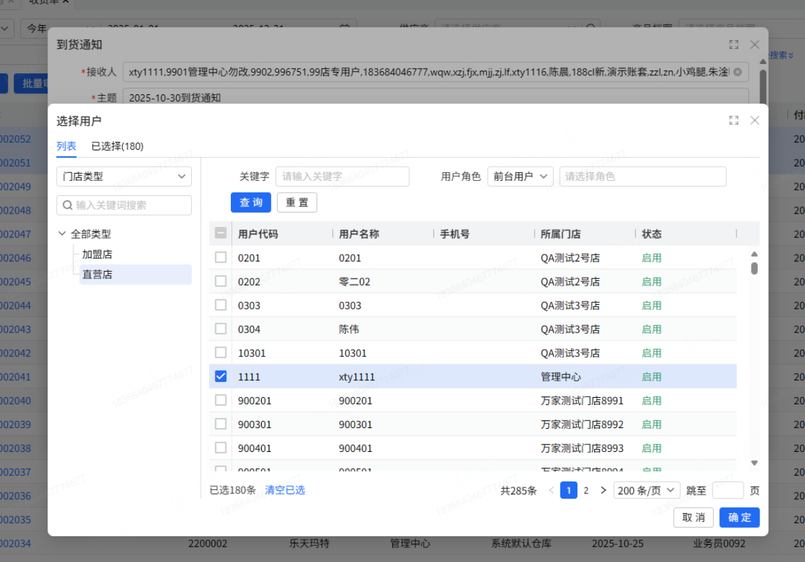Click fullscreen icon in 选择用户 dialog
This screenshot has height=562, width=805.
tap(734, 120)
